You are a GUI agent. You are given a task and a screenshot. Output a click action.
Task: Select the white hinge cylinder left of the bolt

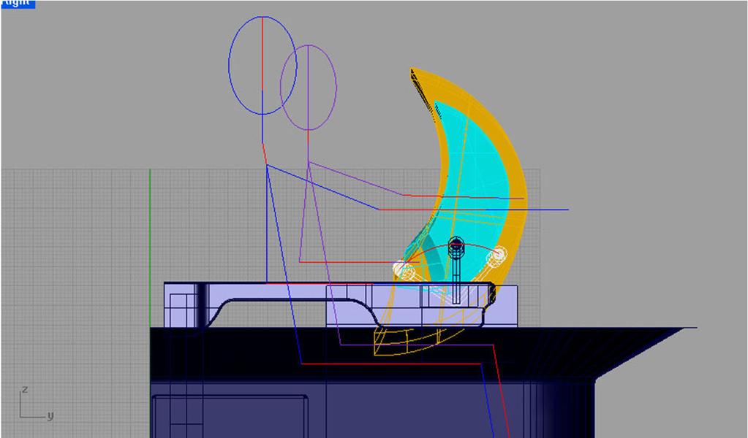[x=403, y=270]
